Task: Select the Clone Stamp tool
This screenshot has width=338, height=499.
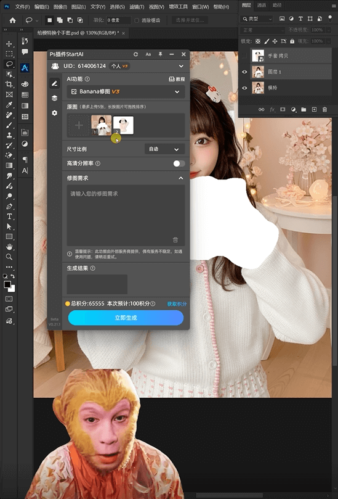Action: [9, 135]
